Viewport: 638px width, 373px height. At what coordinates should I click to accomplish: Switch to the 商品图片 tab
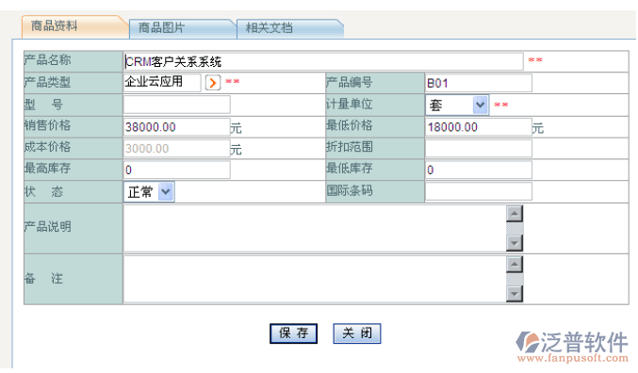pos(183,28)
